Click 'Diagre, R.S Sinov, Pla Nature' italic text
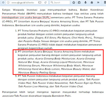Screen dimensions: 106x100 point(52,38)
